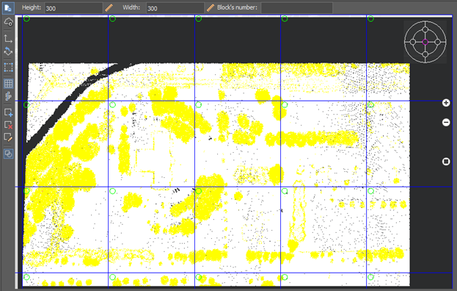Image resolution: width=457 pixels, height=291 pixels.
Task: Click the right node of the navigation compass
Action: pyautogui.click(x=437, y=42)
